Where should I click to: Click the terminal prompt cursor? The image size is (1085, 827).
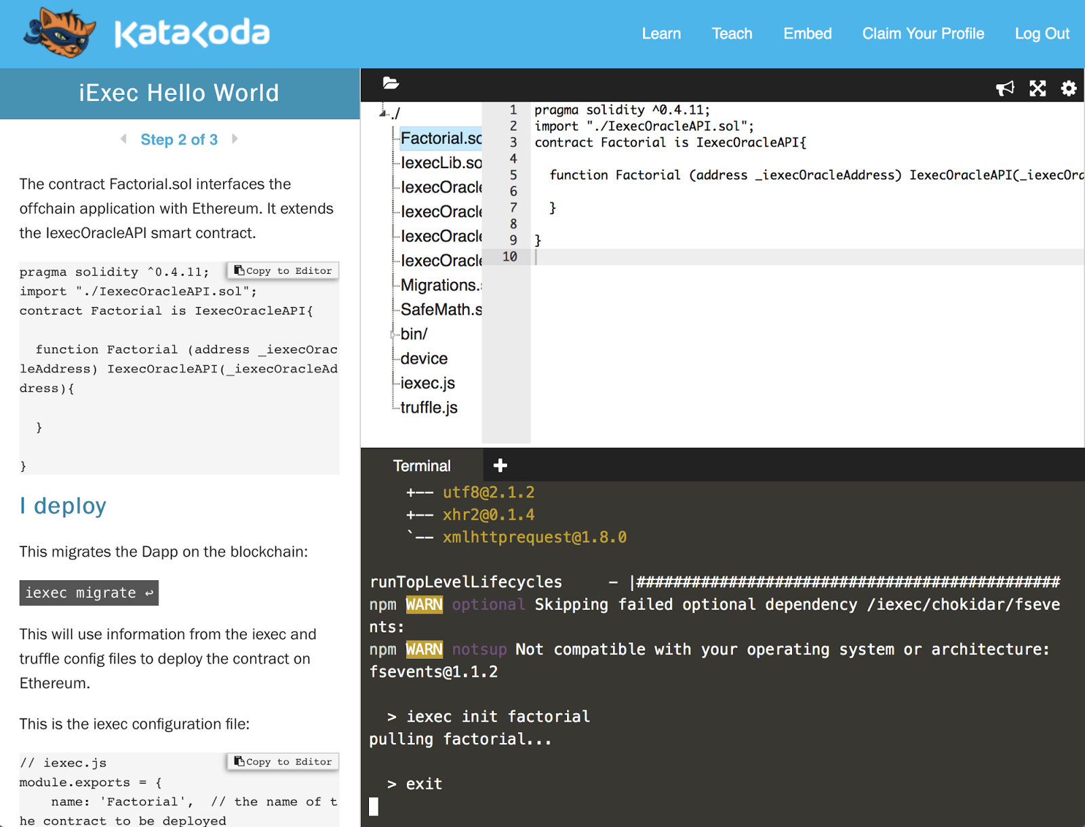tap(374, 806)
